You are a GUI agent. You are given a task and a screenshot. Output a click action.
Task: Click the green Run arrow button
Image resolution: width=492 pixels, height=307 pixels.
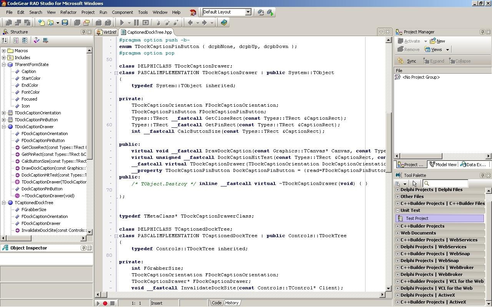(122, 23)
